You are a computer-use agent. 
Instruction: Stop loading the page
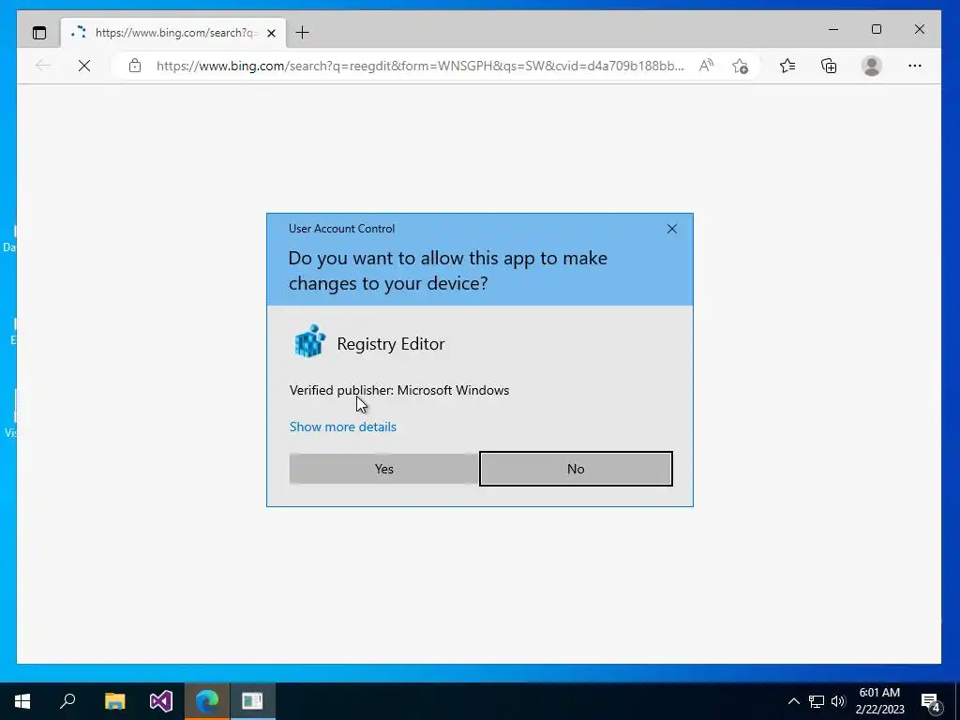[x=84, y=66]
